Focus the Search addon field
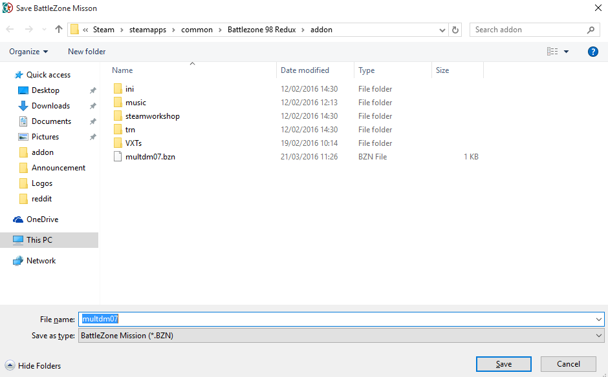This screenshot has width=608, height=377. [x=535, y=30]
